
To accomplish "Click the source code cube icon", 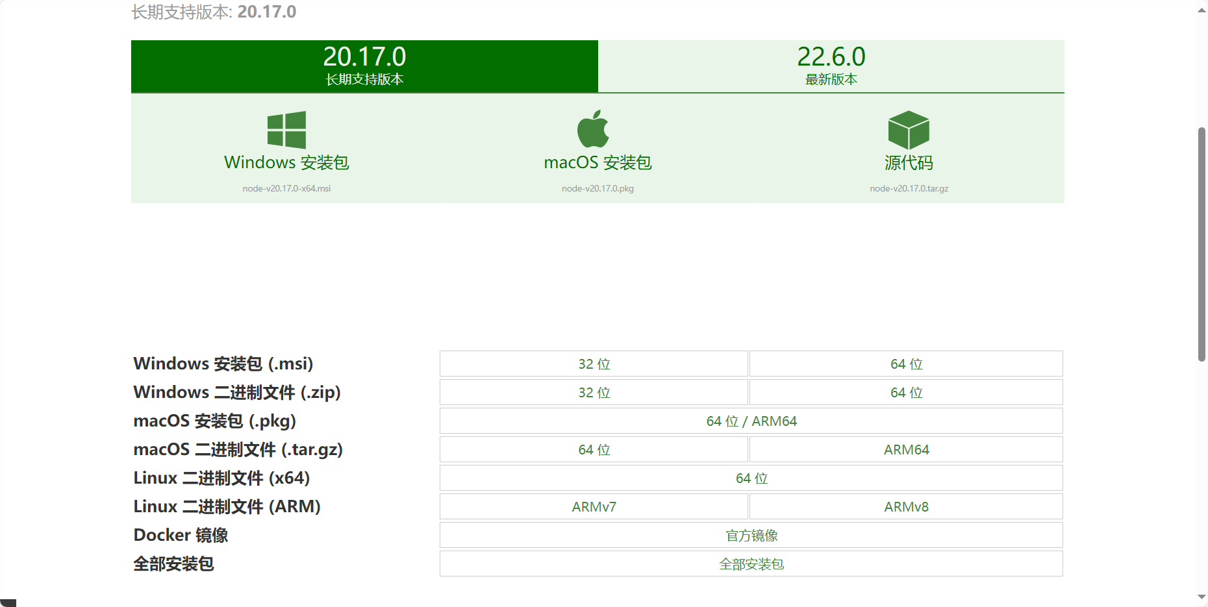I will click(x=909, y=130).
